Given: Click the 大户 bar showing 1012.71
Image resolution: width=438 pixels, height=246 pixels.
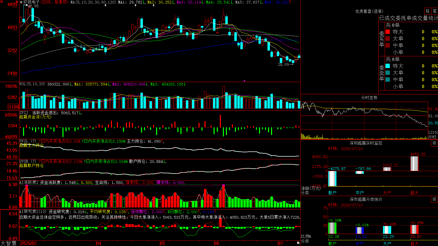Looking at the screenshot, I should point(387,169).
